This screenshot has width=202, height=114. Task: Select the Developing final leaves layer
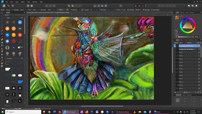[x=187, y=46]
